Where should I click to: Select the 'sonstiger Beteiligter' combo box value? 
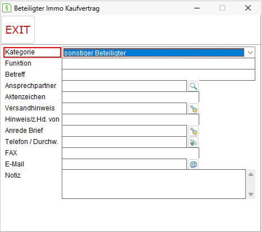pos(154,53)
